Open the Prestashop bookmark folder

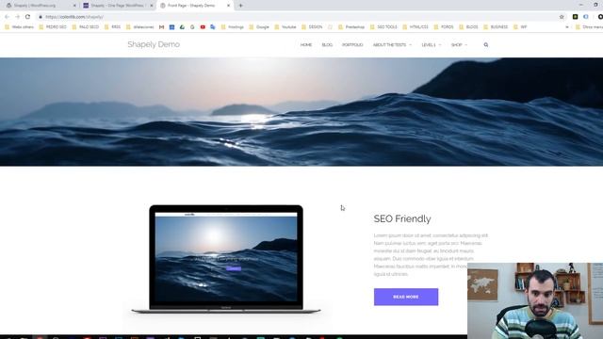[351, 27]
